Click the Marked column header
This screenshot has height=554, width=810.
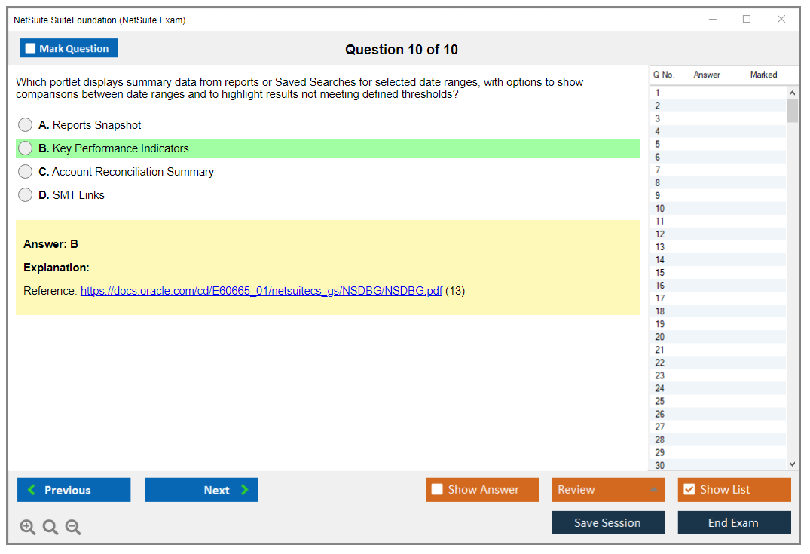coord(763,75)
